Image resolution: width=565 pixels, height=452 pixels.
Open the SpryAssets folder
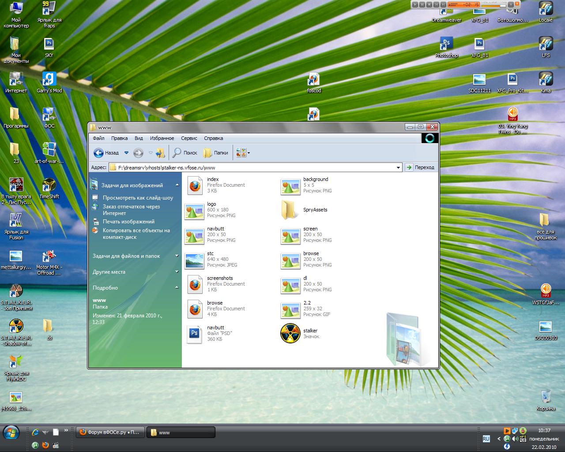(x=289, y=210)
